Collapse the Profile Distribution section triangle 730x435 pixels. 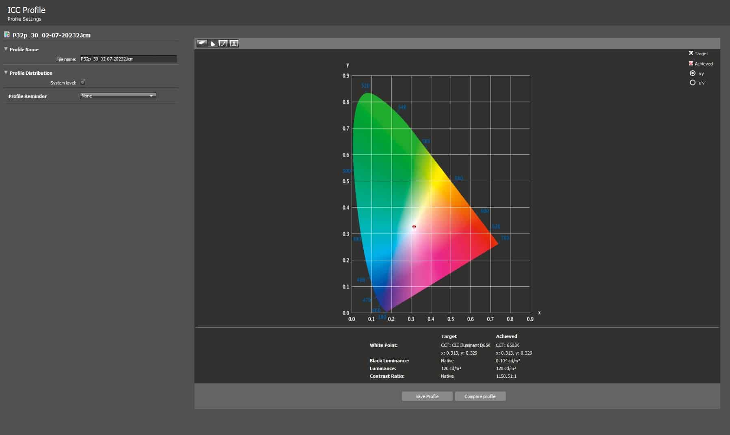coord(6,73)
